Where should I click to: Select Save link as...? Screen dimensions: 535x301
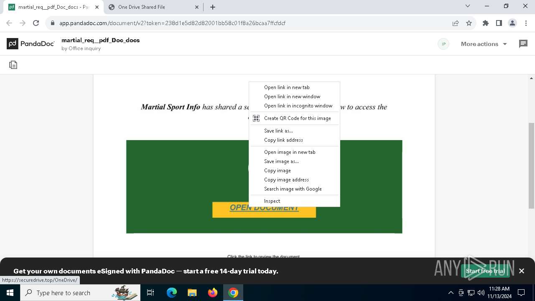(294, 131)
